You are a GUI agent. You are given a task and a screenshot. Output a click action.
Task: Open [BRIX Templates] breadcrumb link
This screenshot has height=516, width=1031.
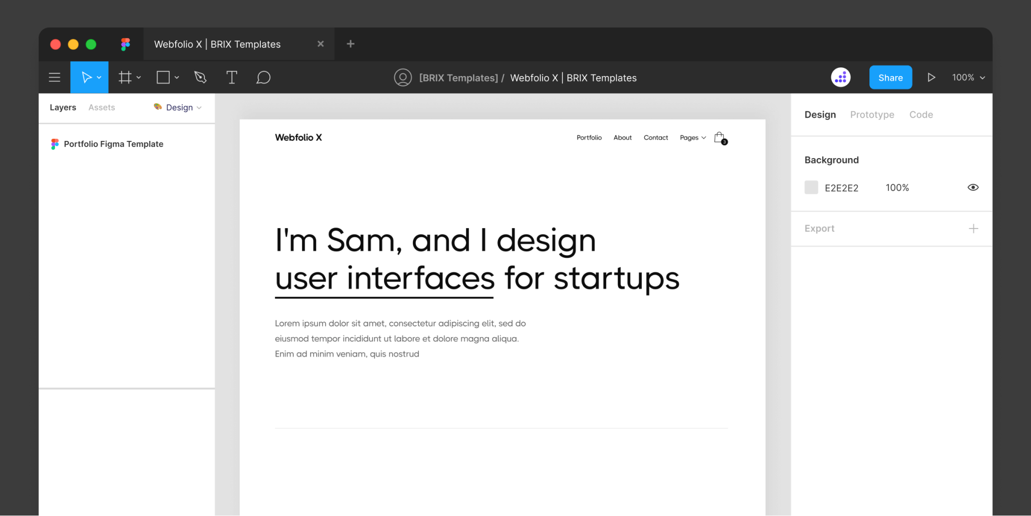(458, 78)
